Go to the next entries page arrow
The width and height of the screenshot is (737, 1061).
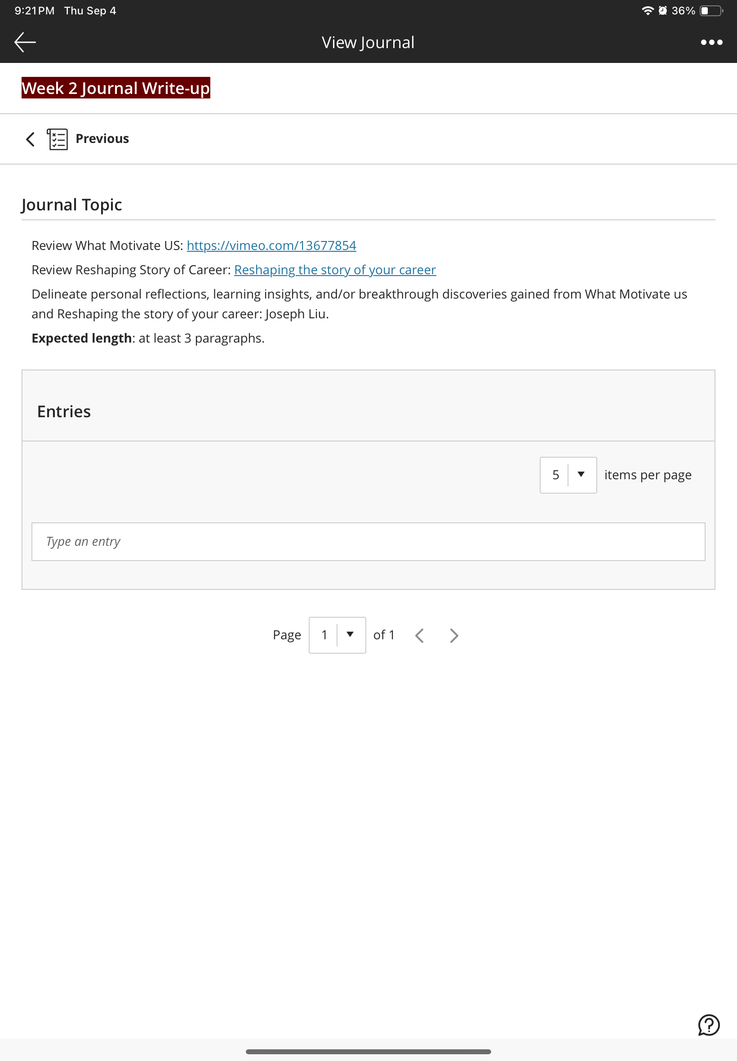click(454, 635)
